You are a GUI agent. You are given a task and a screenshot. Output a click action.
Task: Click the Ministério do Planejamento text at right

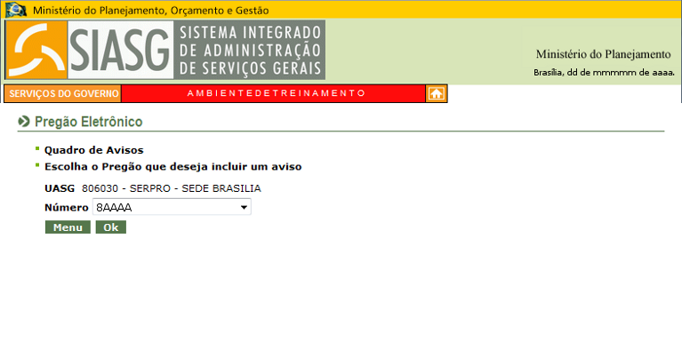point(603,54)
